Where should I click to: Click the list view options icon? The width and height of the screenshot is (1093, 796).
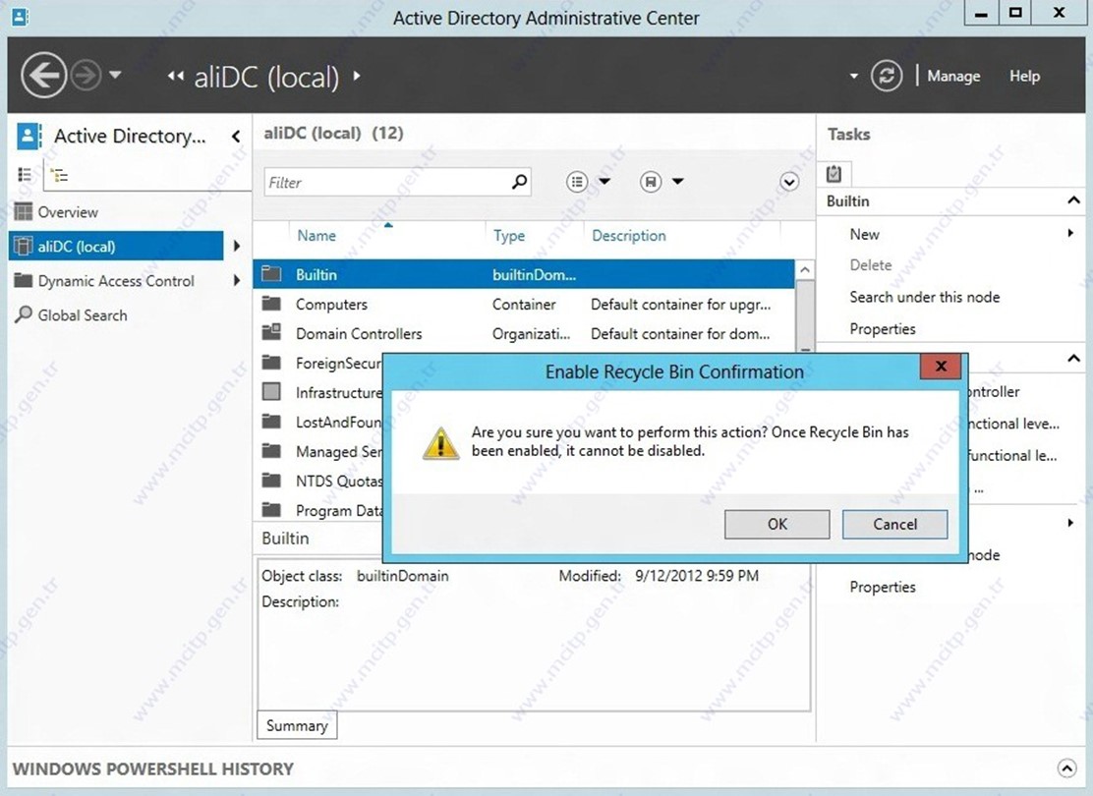click(x=576, y=182)
